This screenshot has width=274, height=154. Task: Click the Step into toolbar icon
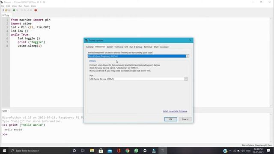(25, 10)
